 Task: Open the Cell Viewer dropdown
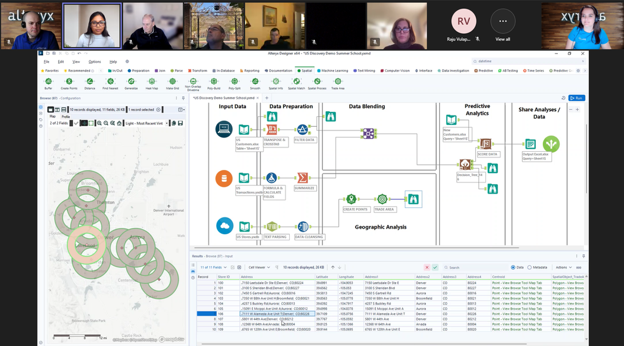(x=259, y=267)
